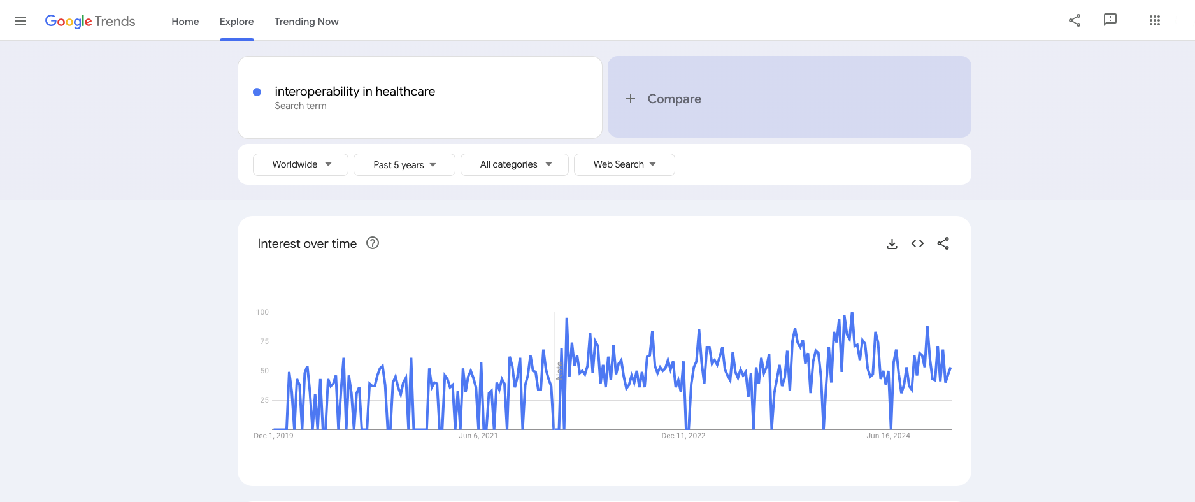Expand the All categories dropdown
1195x502 pixels.
point(515,164)
